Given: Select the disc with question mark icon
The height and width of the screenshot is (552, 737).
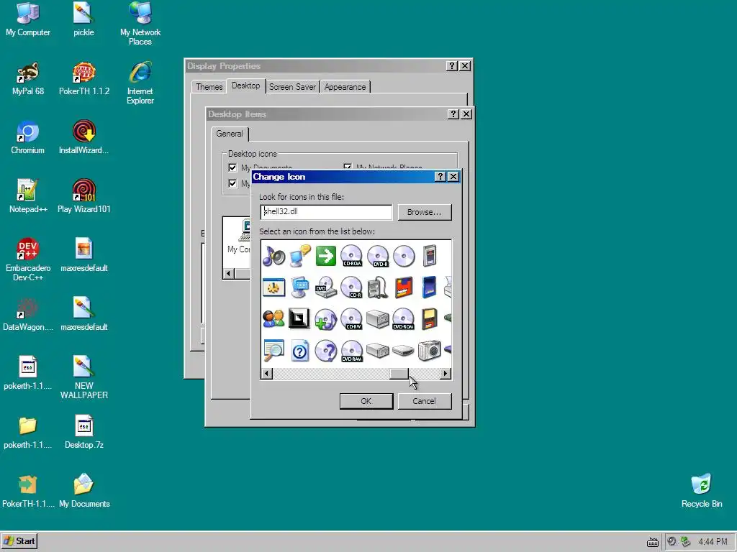Looking at the screenshot, I should click(x=326, y=351).
